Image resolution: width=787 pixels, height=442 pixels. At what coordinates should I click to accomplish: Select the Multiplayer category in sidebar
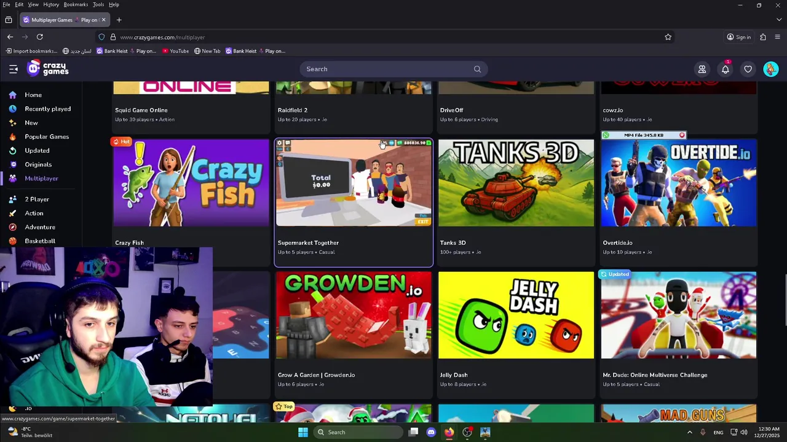click(41, 179)
